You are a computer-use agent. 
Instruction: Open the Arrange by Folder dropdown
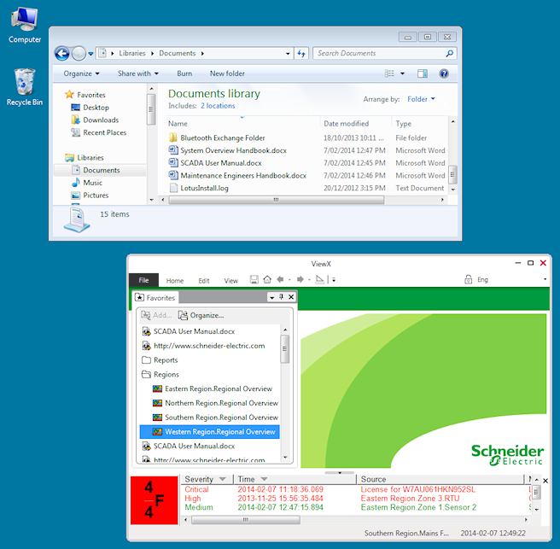[x=421, y=99]
